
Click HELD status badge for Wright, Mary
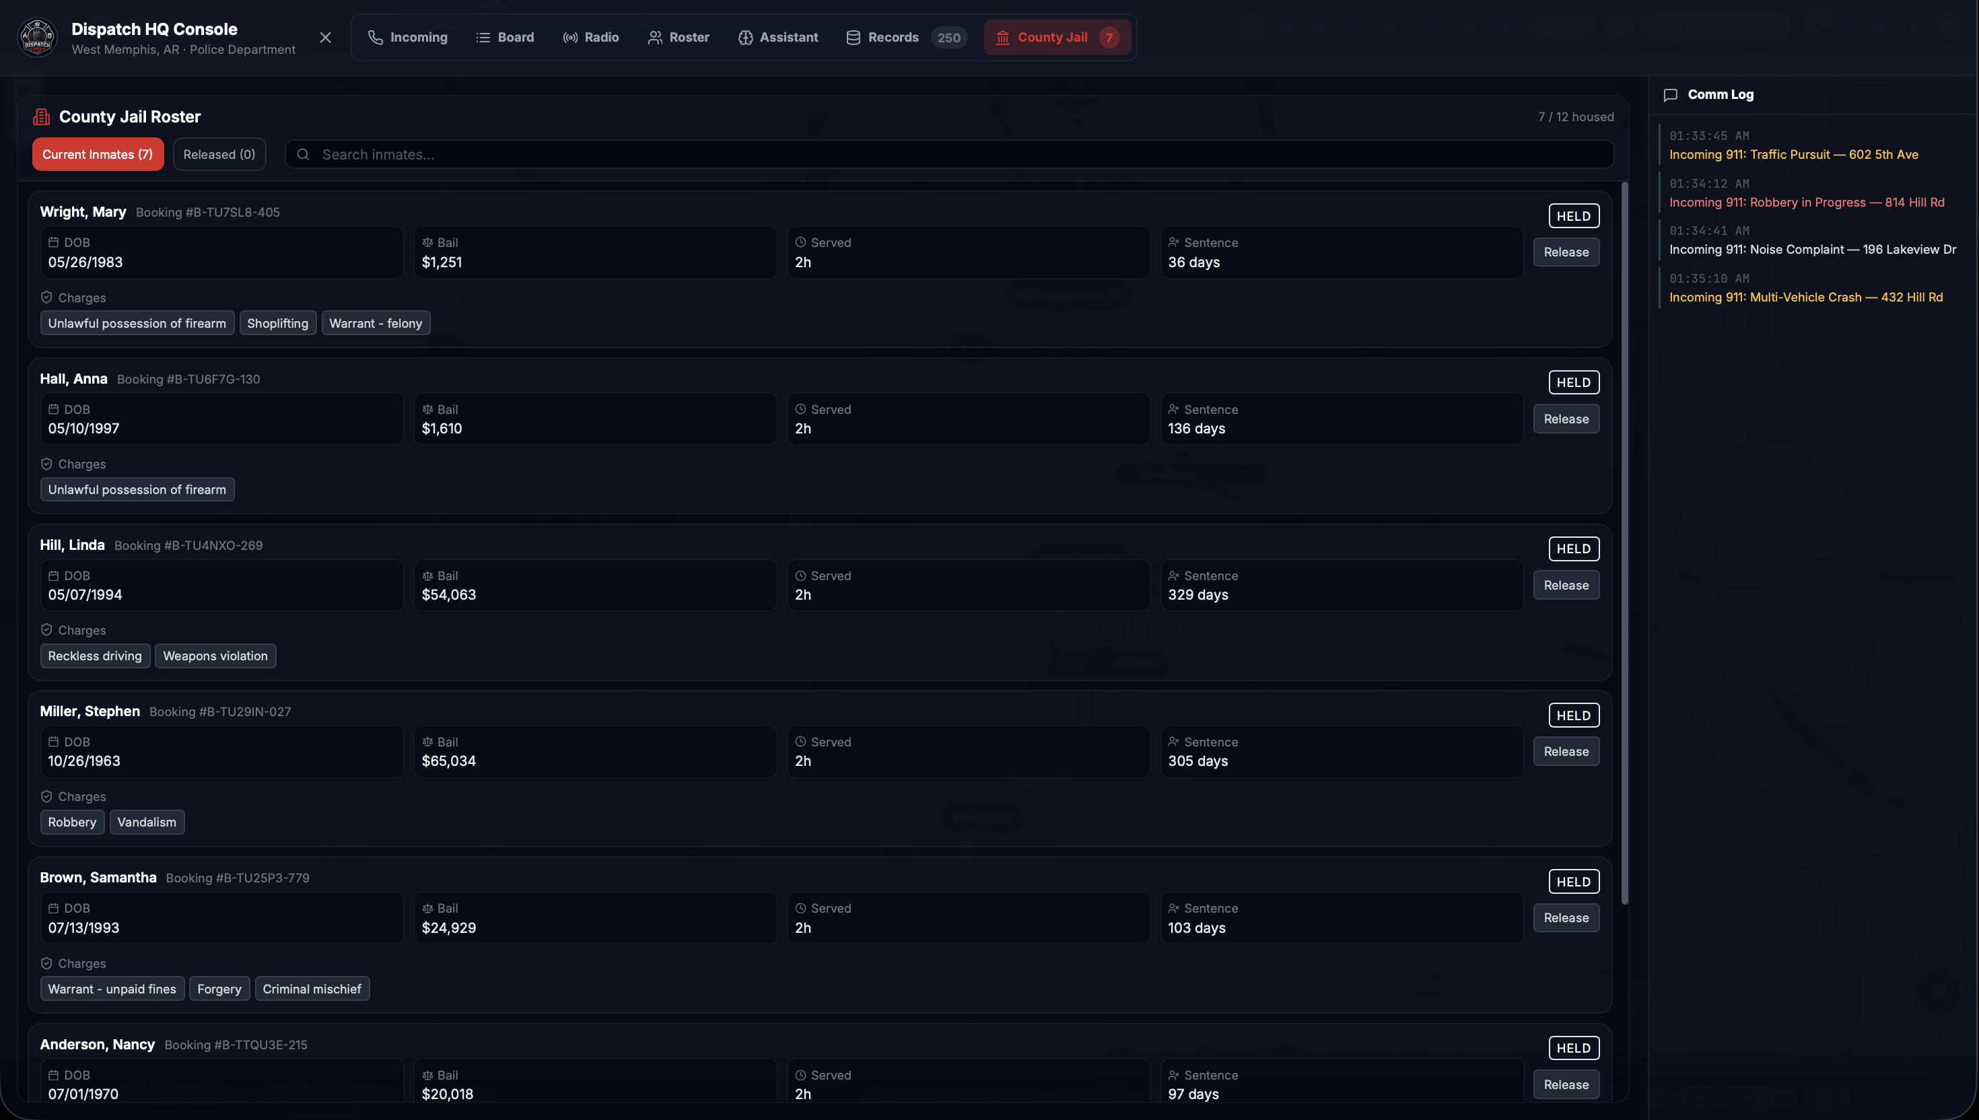1574,216
